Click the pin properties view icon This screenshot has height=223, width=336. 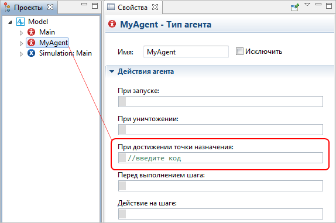(294, 7)
